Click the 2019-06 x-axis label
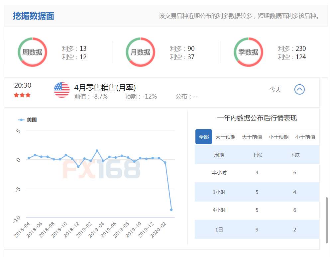 click(x=109, y=230)
